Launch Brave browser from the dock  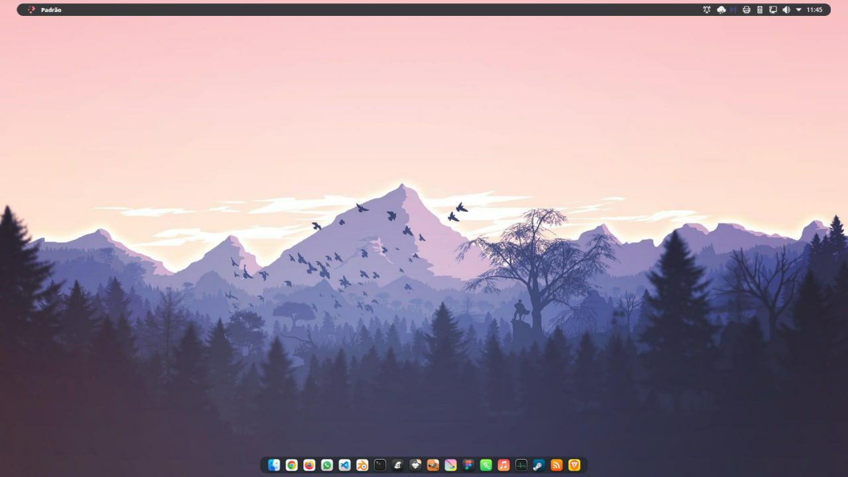tap(574, 465)
